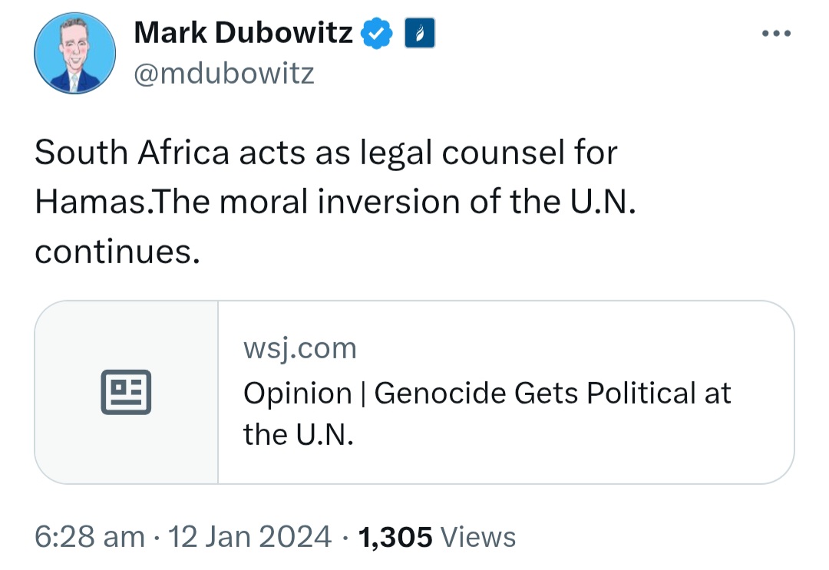Click 'the U.N.' second headline line

(298, 435)
